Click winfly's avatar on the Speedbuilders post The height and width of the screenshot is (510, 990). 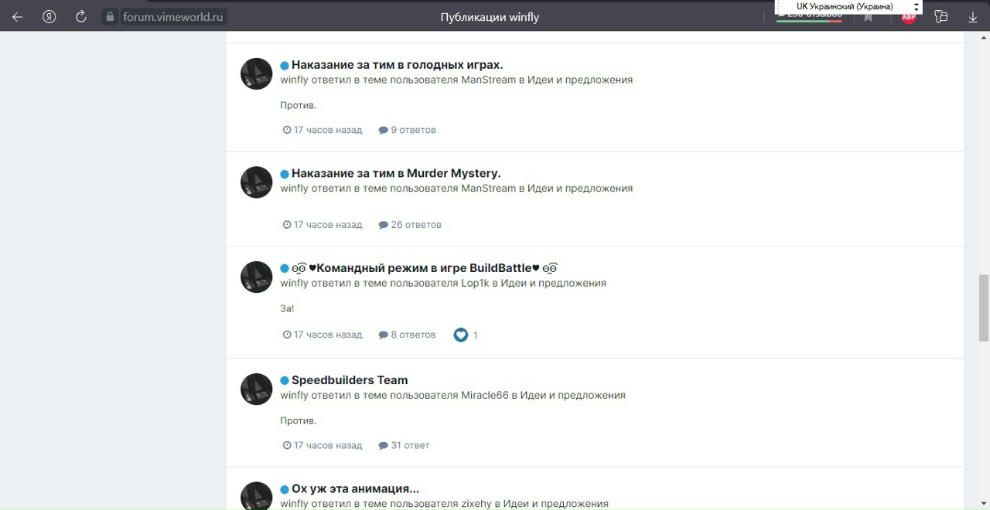coord(257,389)
